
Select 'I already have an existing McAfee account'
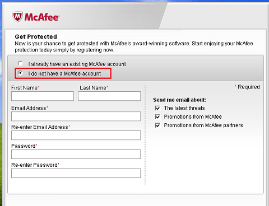[x=20, y=64]
